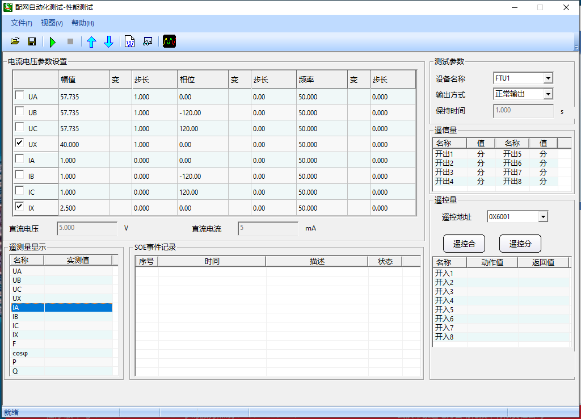
Task: Select the UA amplitude cell 57.735
Action: (83, 97)
